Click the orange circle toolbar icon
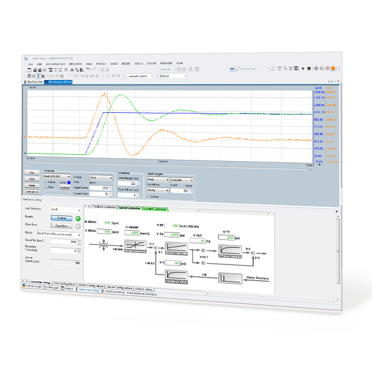This screenshot has width=372, height=372. [x=333, y=68]
